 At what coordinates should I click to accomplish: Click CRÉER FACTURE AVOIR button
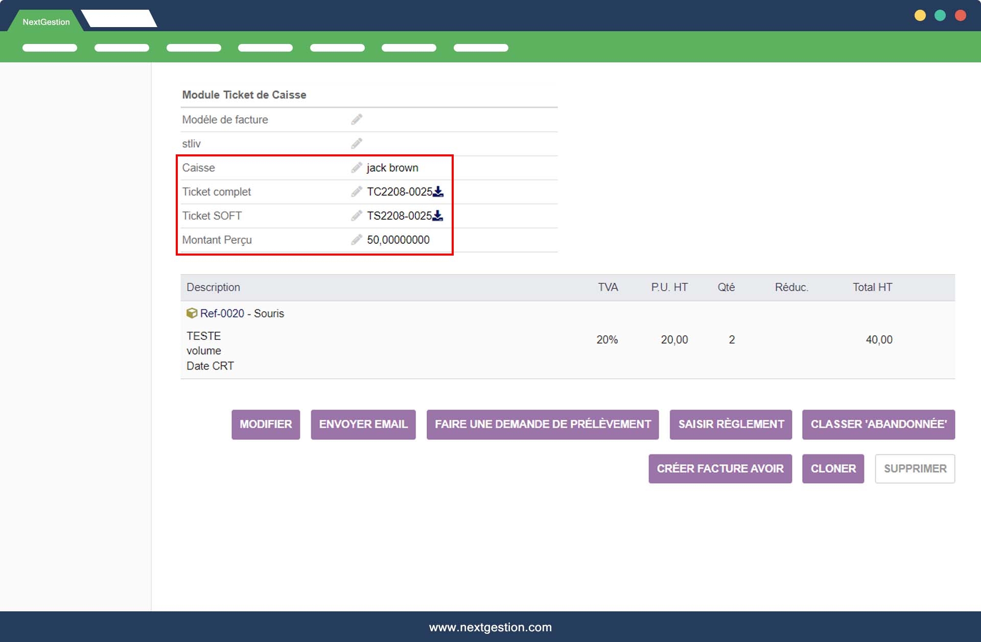point(720,469)
